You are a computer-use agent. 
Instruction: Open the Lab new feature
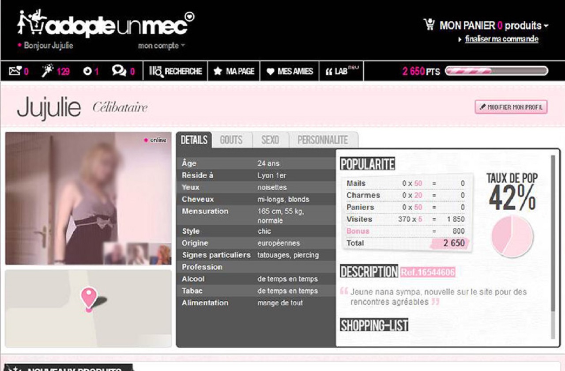[341, 71]
